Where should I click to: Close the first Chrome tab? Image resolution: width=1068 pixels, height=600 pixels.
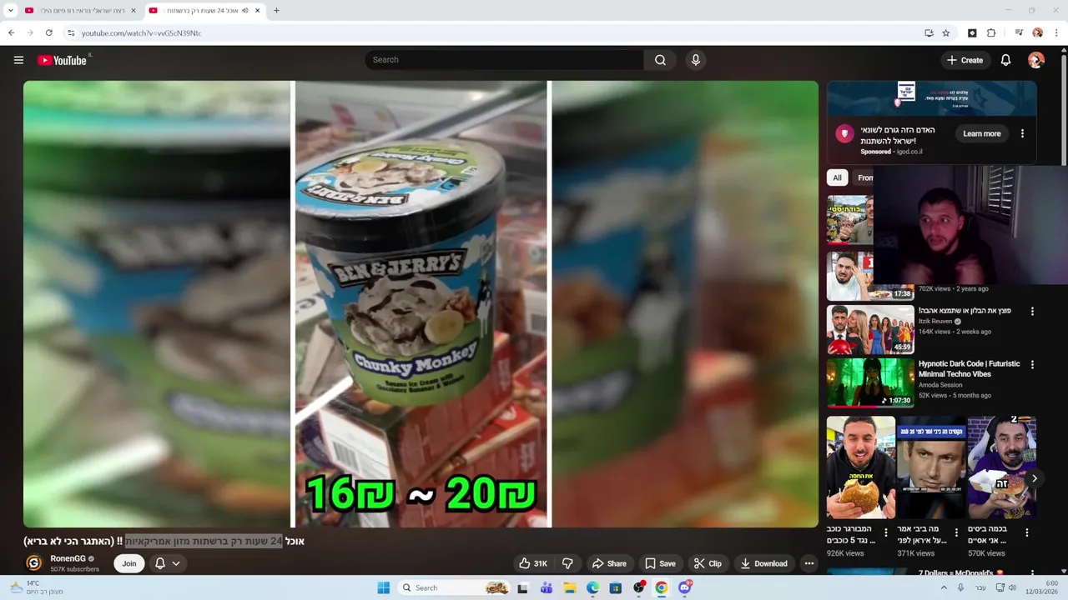[133, 11]
